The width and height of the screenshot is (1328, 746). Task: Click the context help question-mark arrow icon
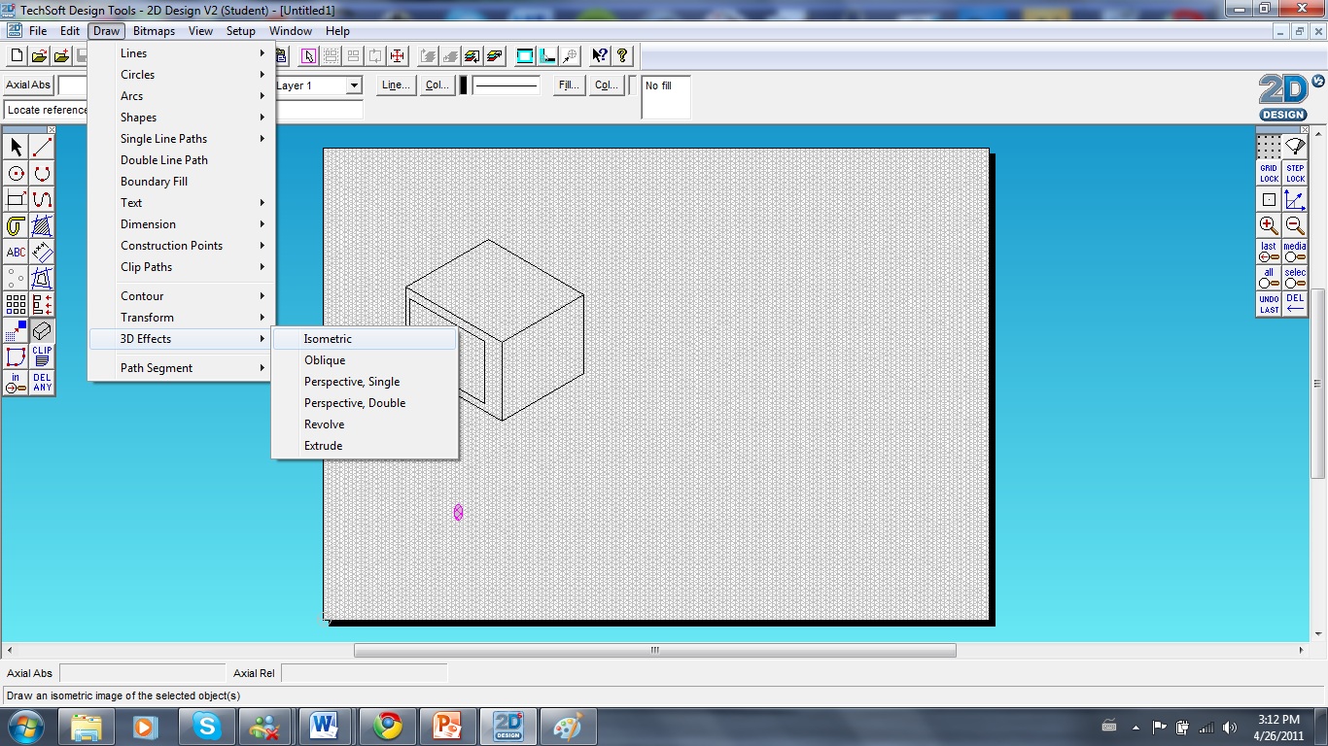[x=600, y=55]
